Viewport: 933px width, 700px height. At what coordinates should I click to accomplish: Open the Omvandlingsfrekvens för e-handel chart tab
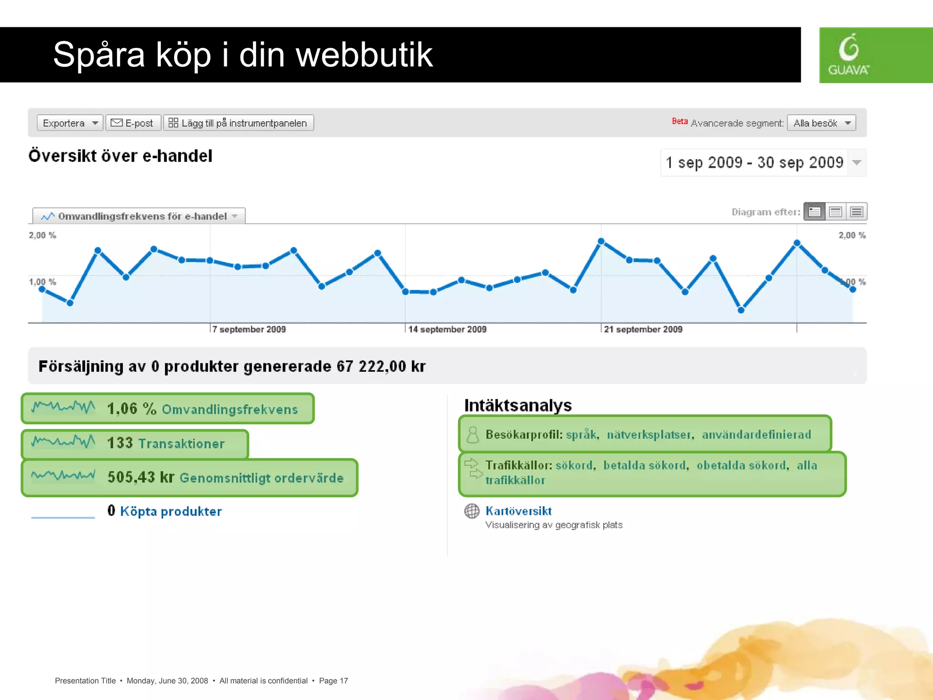tap(139, 216)
